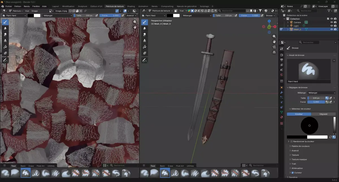Expand Mesh_0 in the outliner tree

point(288,29)
